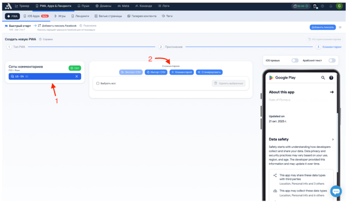
Task: Toggle Арабский текст switch
Action: coord(332,61)
